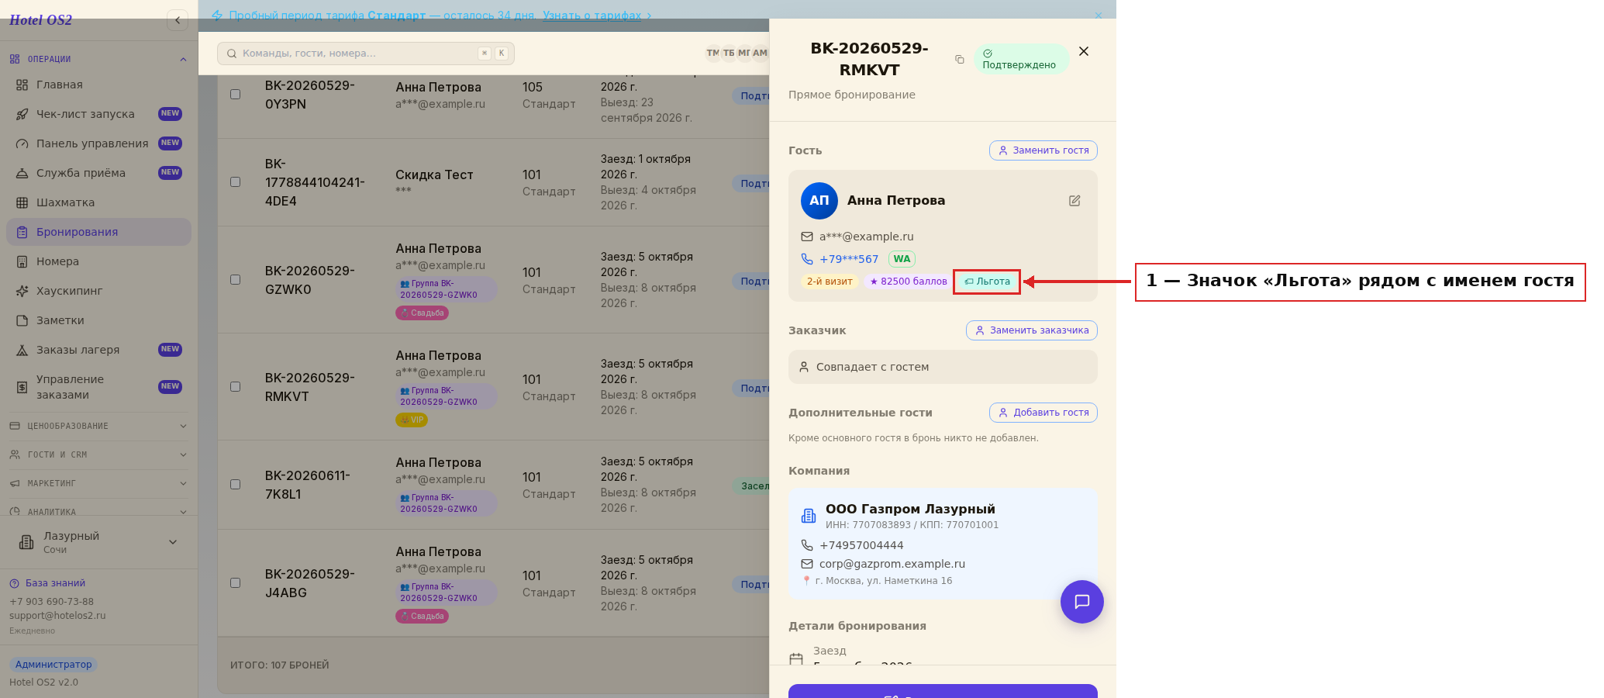Viewport: 1604px width, 698px height.
Task: Open the Лазурный Сочи property dropdown
Action: click(x=98, y=542)
